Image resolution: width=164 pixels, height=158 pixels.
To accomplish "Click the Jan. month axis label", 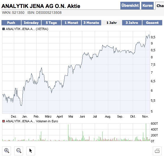I will [x=25, y=116].
